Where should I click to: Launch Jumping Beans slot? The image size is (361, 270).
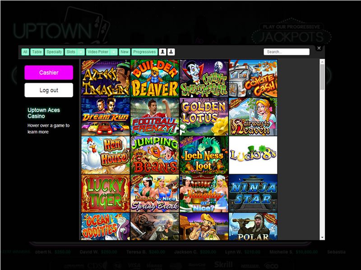point(155,155)
